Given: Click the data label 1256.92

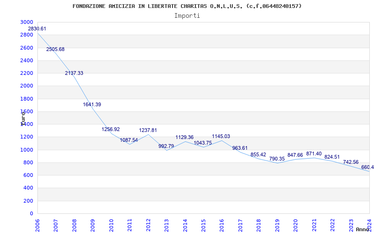Looking at the screenshot, I should 111,129.
